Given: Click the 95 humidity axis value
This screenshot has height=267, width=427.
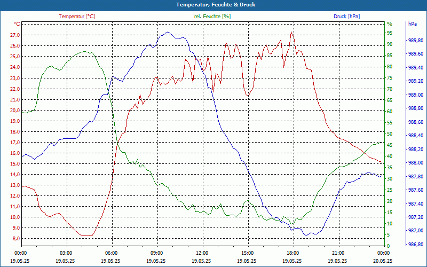Looking at the screenshot, I should 390,33.
